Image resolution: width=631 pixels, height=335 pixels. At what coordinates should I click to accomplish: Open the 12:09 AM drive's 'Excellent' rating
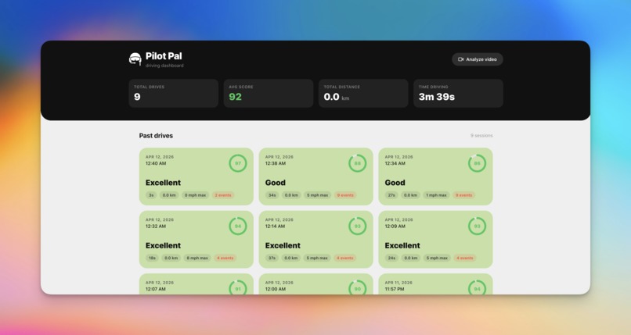pos(402,245)
